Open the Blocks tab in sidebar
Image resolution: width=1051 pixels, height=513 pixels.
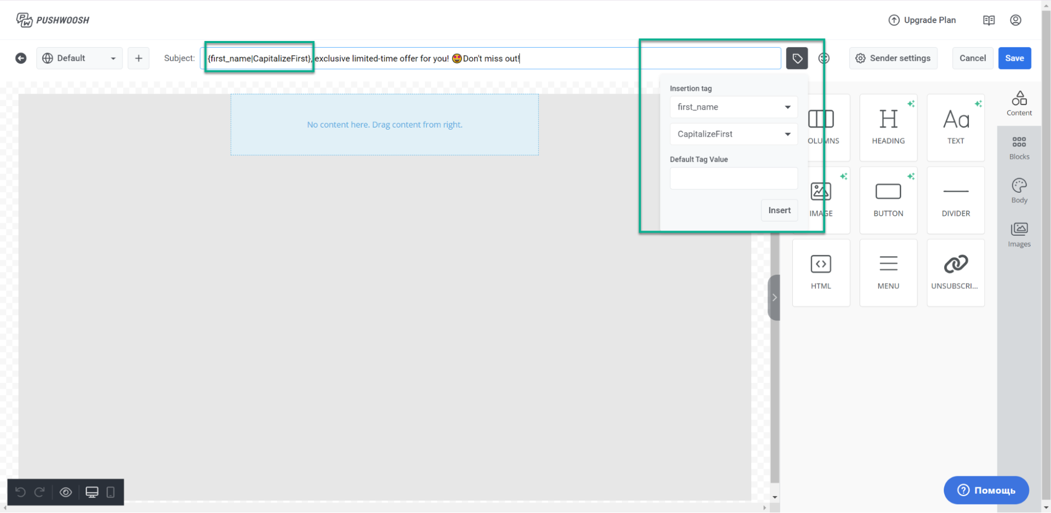tap(1019, 148)
